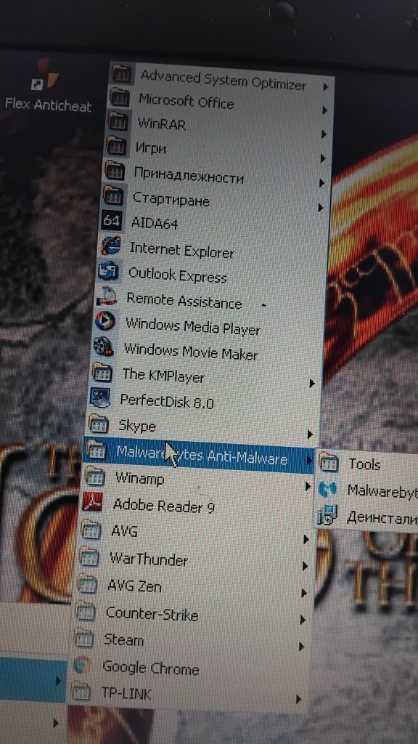Viewport: 418px width, 744px height.
Task: Click the Принадлежности folder icon
Action: click(x=115, y=170)
